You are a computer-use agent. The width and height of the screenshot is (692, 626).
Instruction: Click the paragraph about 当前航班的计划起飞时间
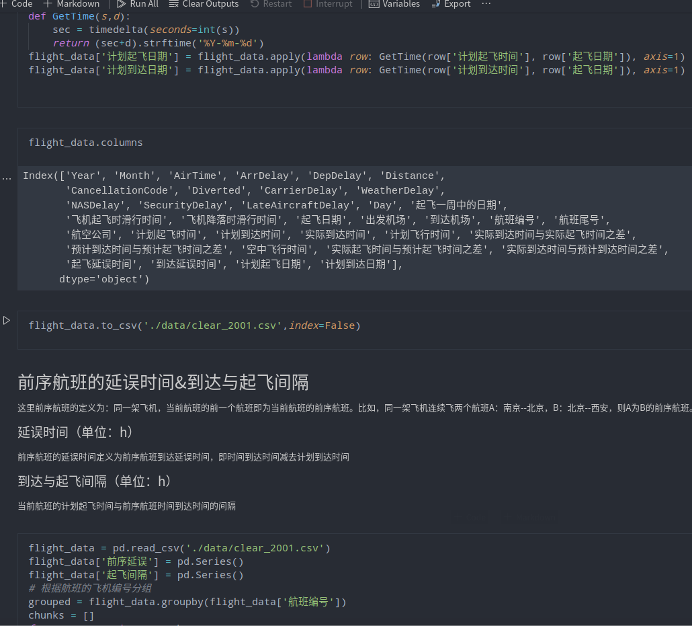pyautogui.click(x=127, y=506)
